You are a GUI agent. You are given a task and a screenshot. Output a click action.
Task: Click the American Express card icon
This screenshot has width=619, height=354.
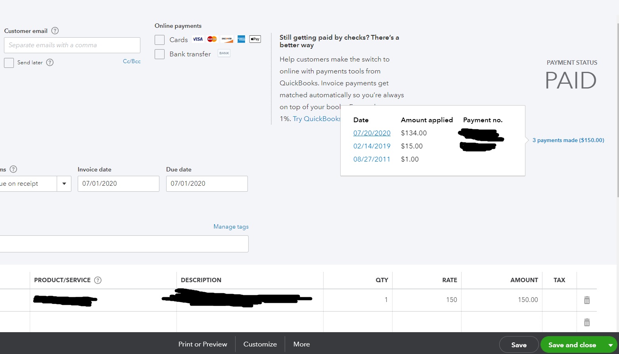pyautogui.click(x=241, y=39)
